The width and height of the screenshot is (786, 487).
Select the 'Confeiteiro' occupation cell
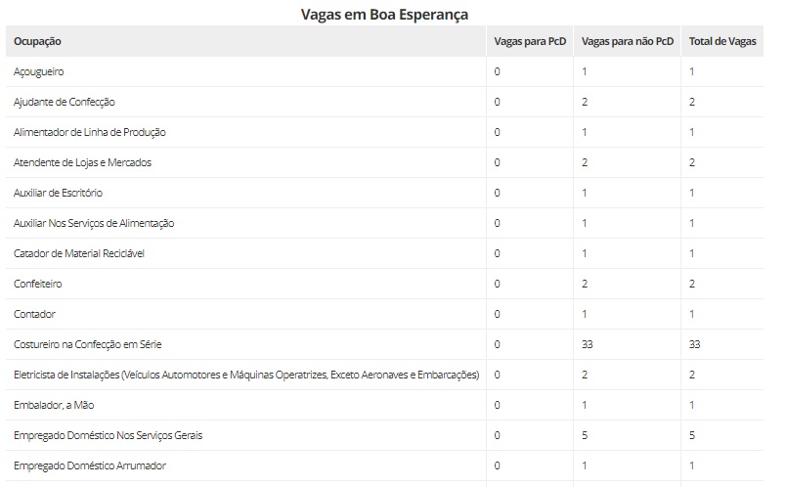39,284
